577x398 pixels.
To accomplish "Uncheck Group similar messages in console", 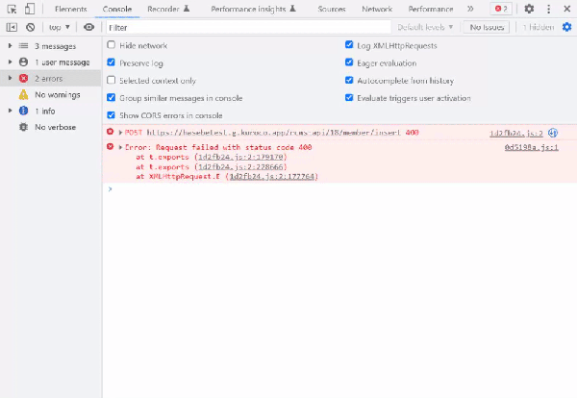I will pyautogui.click(x=112, y=97).
